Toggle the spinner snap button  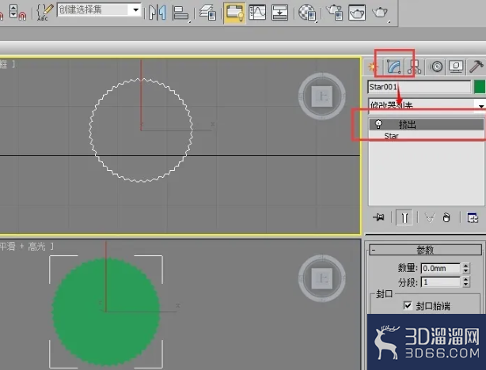[x=17, y=12]
